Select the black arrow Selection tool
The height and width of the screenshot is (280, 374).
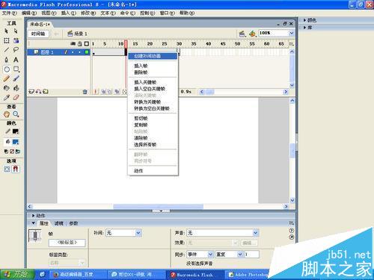7,31
